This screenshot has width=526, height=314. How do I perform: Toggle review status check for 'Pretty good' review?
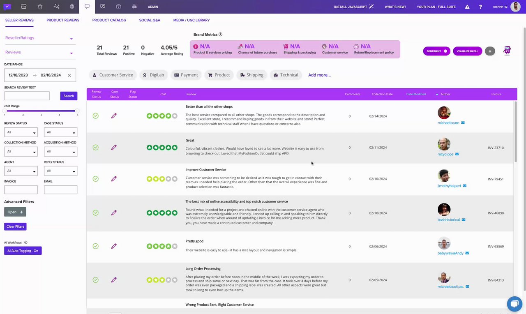point(95,246)
